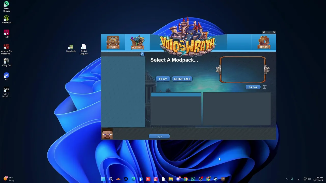Open WhatsApp from the taskbar
Image resolution: width=326 pixels, height=183 pixels.
pyautogui.click(x=193, y=179)
